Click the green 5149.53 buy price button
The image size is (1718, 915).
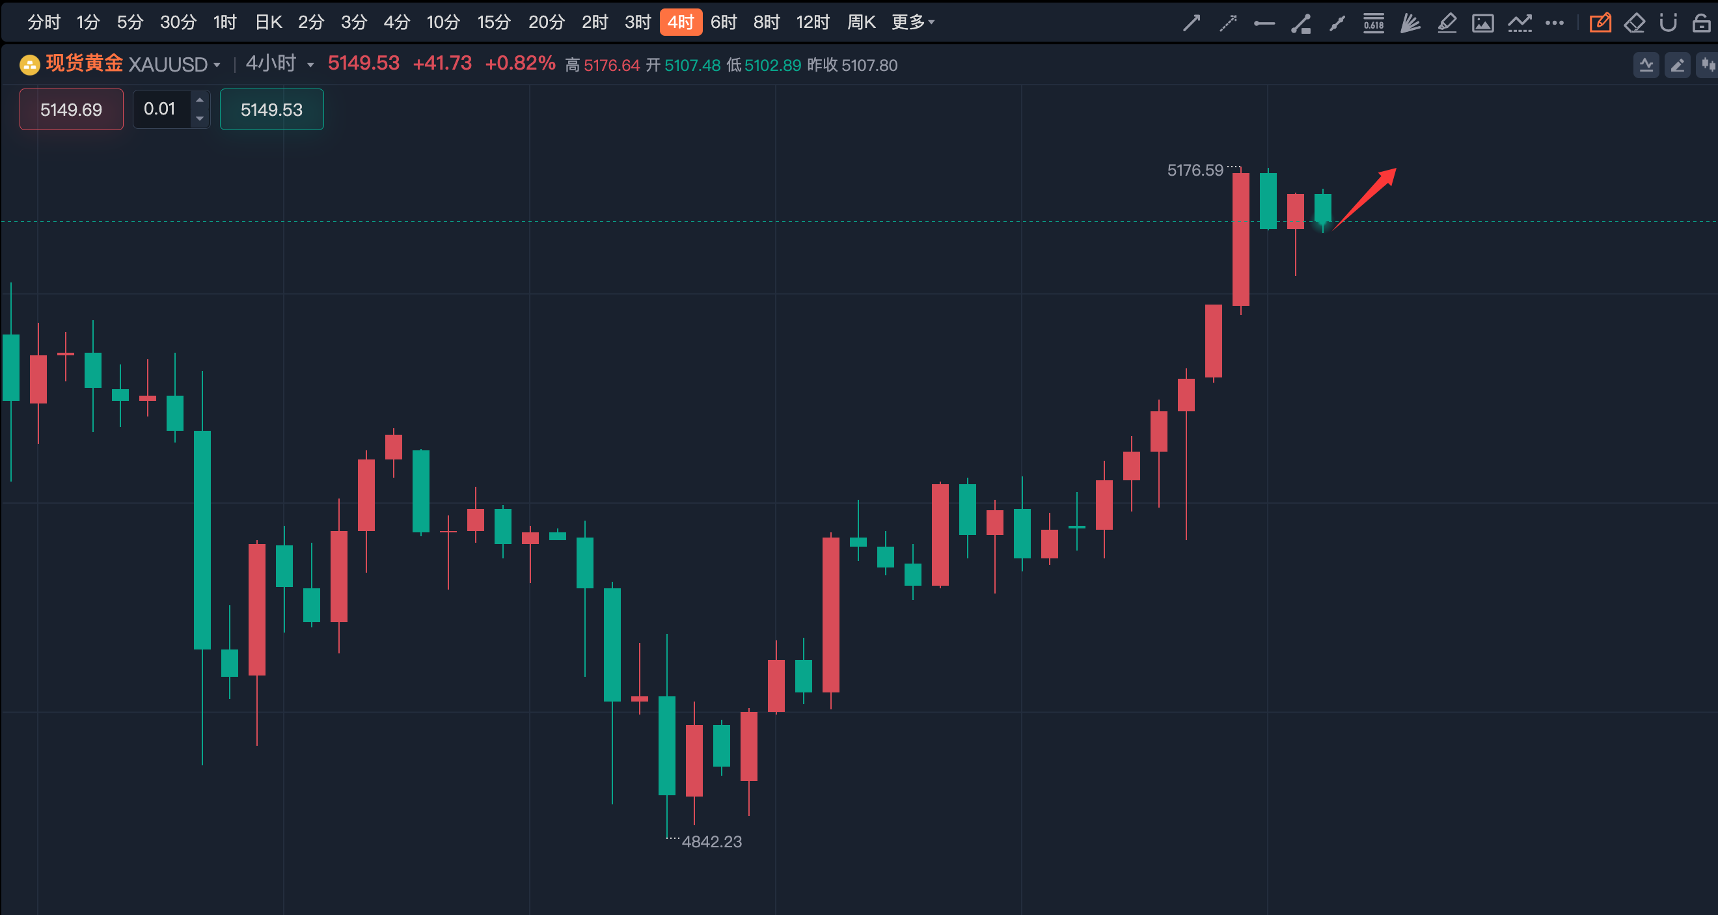tap(271, 109)
